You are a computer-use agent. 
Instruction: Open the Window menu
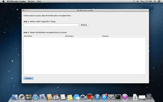pyautogui.click(x=31, y=1)
